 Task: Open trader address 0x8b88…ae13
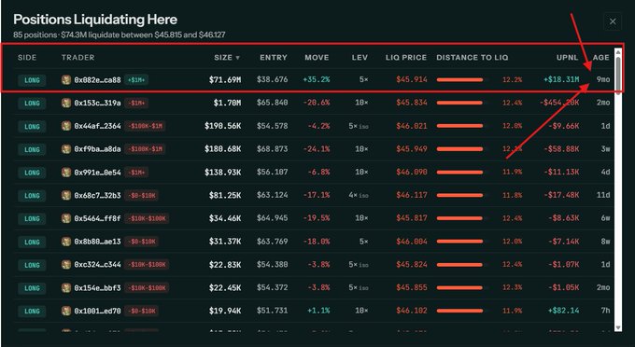[98, 242]
